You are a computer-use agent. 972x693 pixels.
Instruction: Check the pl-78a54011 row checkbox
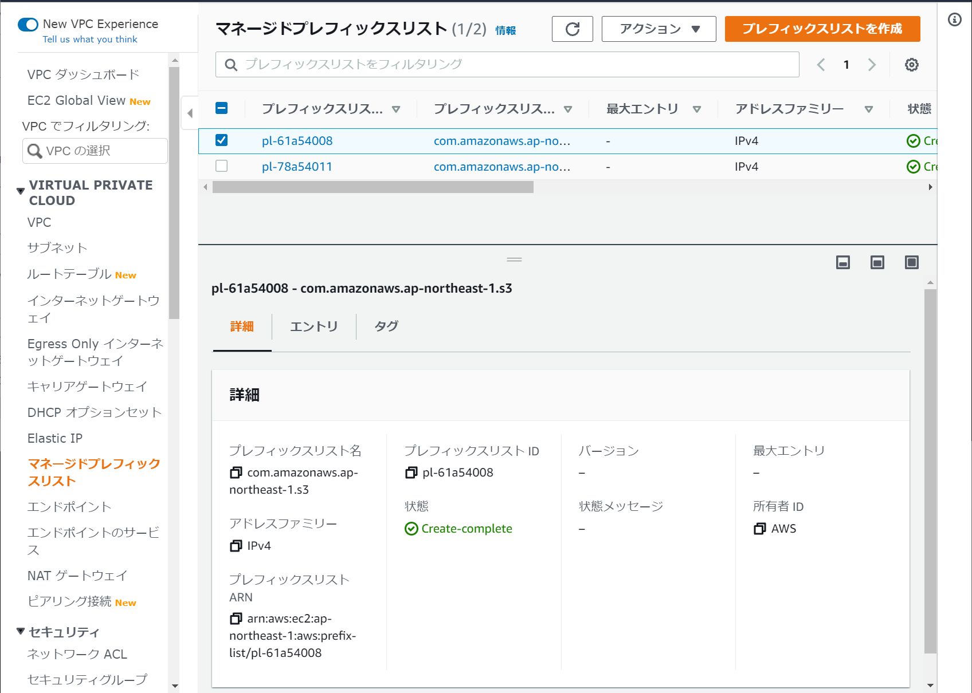[221, 166]
